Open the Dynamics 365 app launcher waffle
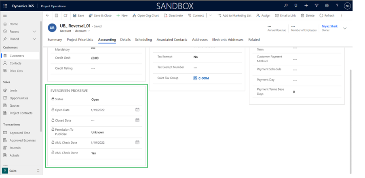The image size is (365, 178). point(5,6)
